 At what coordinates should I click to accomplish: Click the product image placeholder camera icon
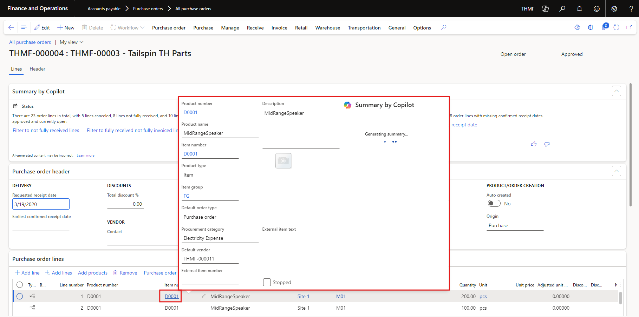283,160
